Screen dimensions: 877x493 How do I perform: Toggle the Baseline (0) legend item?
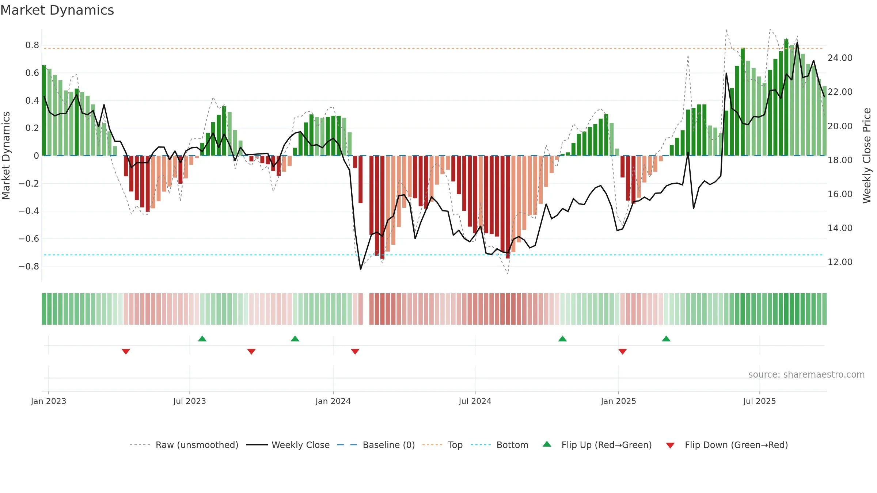[x=376, y=445]
